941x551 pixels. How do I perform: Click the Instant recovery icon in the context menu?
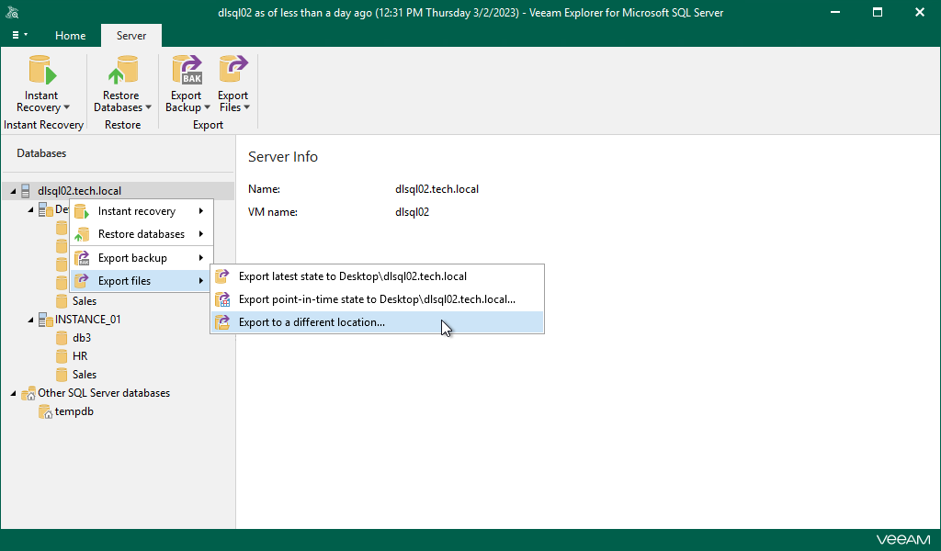81,211
